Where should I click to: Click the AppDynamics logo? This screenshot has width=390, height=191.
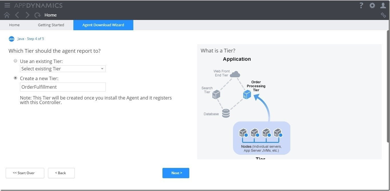coord(38,5)
